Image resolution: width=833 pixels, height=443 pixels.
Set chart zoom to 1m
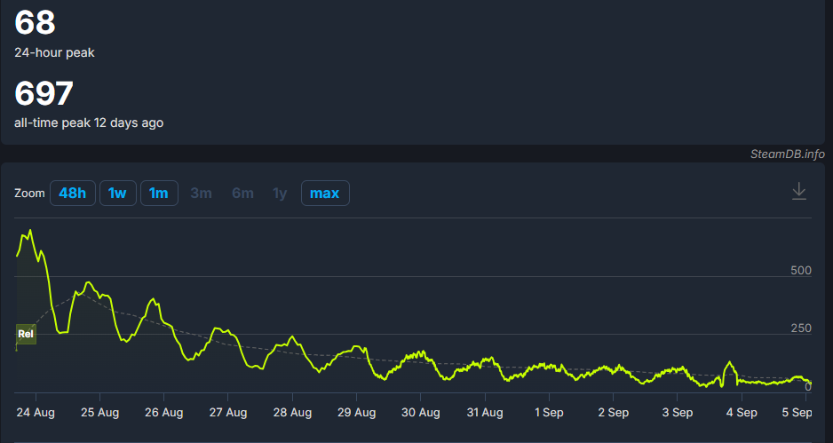pos(159,193)
